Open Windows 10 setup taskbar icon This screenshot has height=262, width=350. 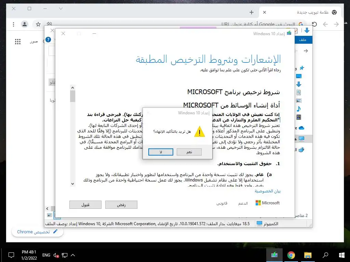(x=274, y=255)
